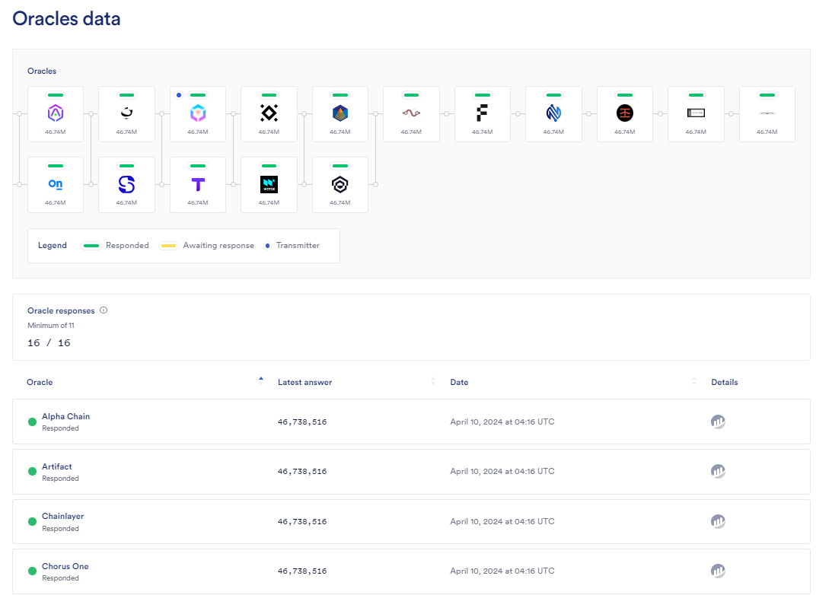
Task: View details chart icon for Chainlayer
Action: [718, 521]
